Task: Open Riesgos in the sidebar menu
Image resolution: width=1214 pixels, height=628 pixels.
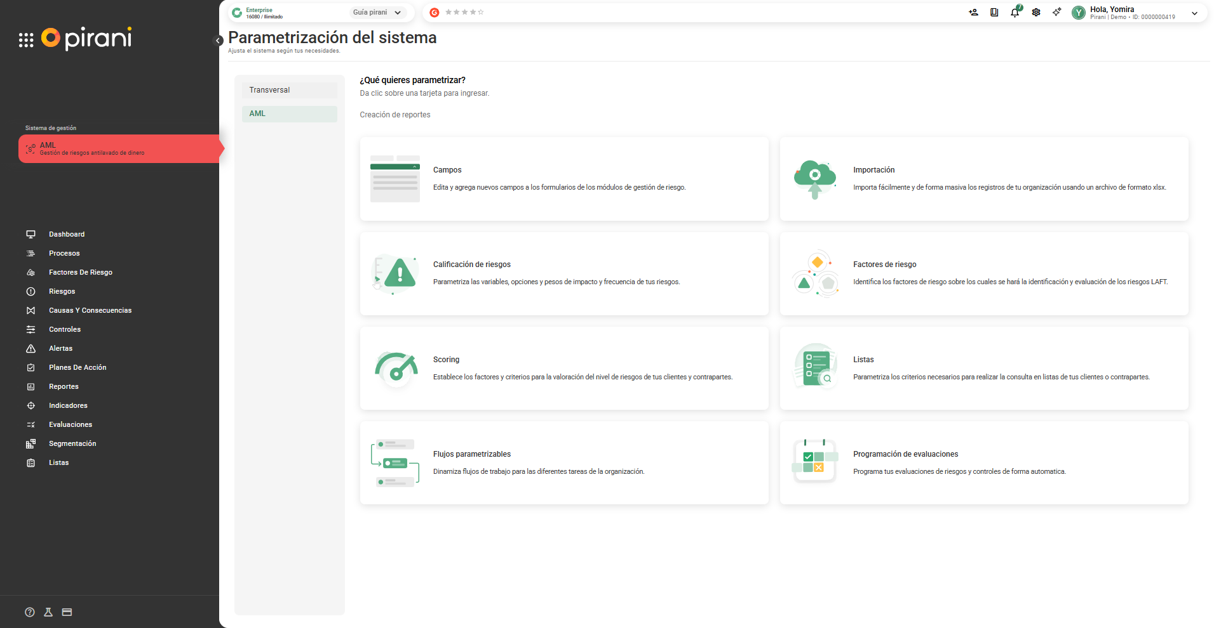Action: [62, 291]
